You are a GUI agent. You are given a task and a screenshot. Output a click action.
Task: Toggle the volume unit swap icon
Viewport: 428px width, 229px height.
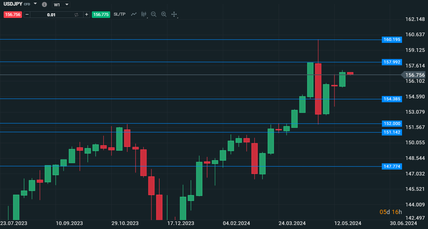[76, 15]
